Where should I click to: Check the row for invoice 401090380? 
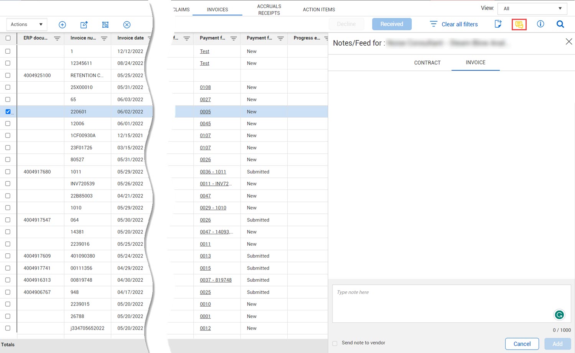[8, 256]
